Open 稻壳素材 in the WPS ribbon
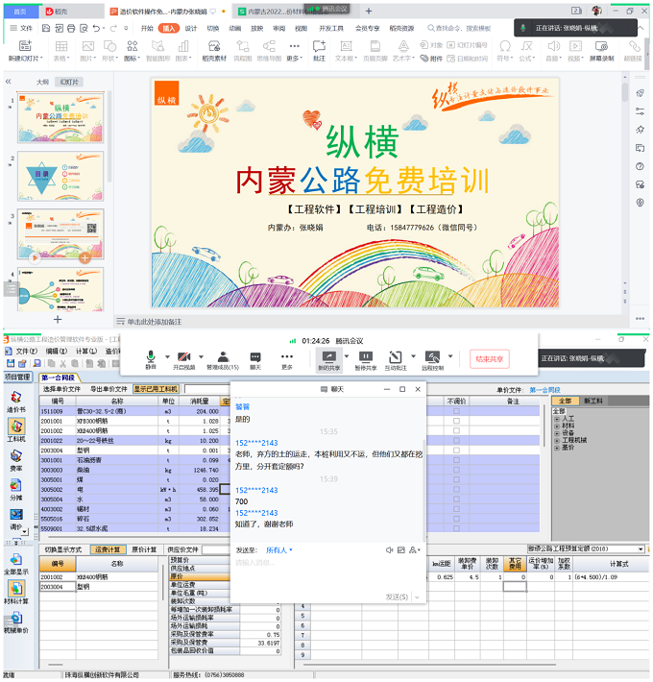The image size is (653, 682). click(x=214, y=51)
